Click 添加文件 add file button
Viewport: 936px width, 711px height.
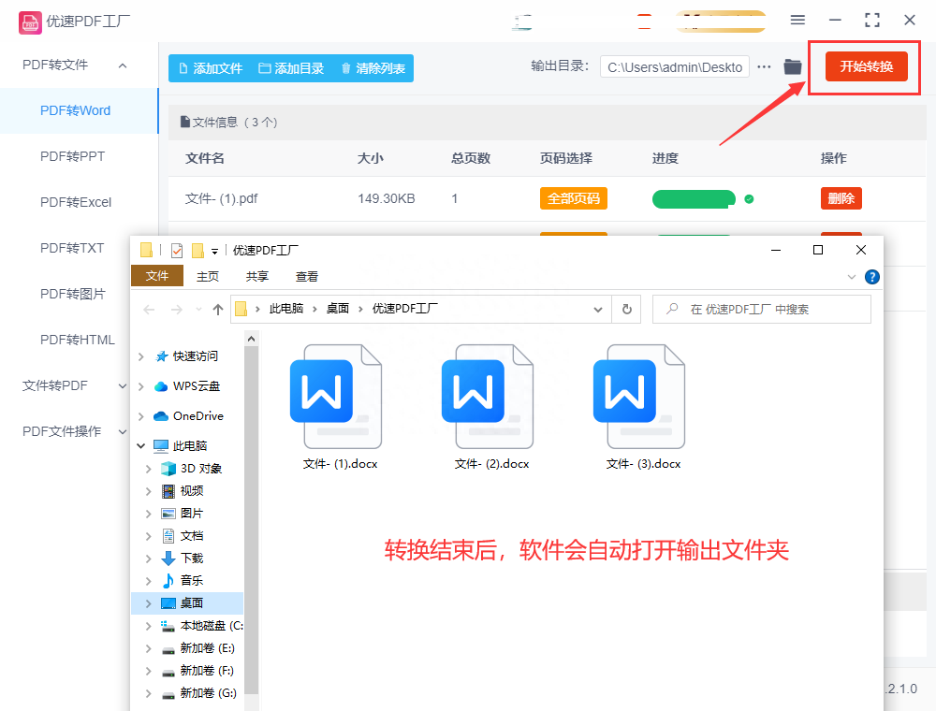pos(210,68)
